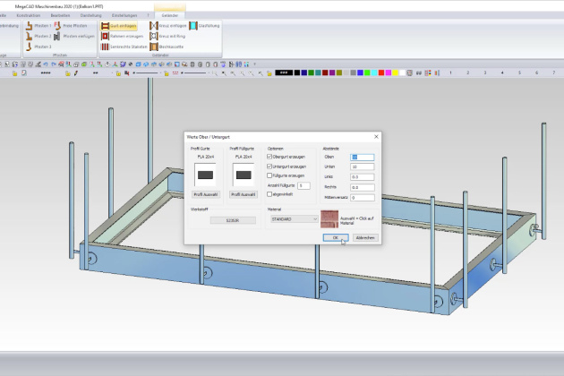Toggle the Untergurt erzeugen checkbox
The image size is (564, 376).
270,167
